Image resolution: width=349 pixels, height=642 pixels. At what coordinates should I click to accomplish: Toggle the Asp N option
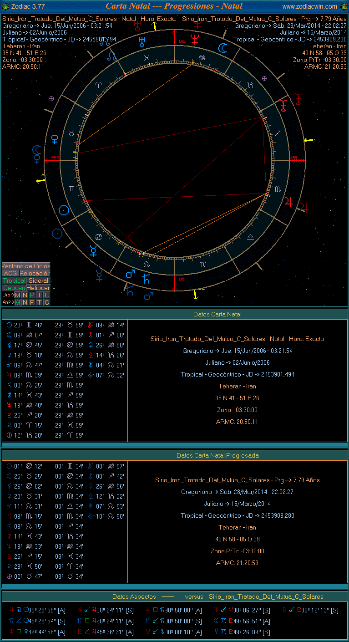click(x=25, y=302)
